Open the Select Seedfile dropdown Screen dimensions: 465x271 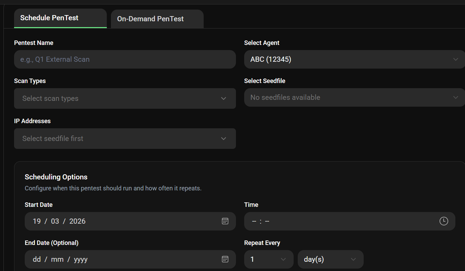click(354, 97)
